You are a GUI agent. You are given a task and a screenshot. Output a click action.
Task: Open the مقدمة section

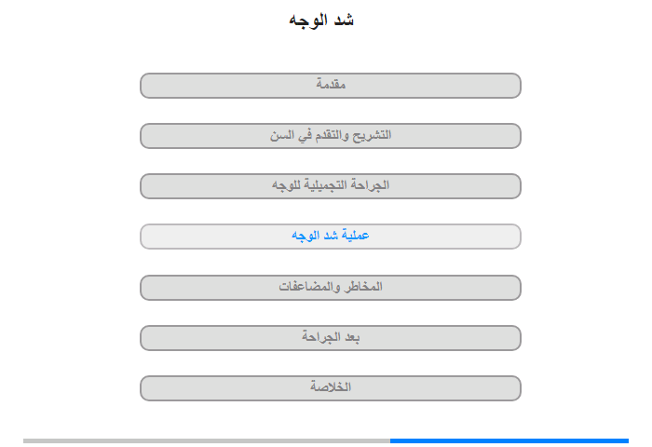[x=330, y=86]
